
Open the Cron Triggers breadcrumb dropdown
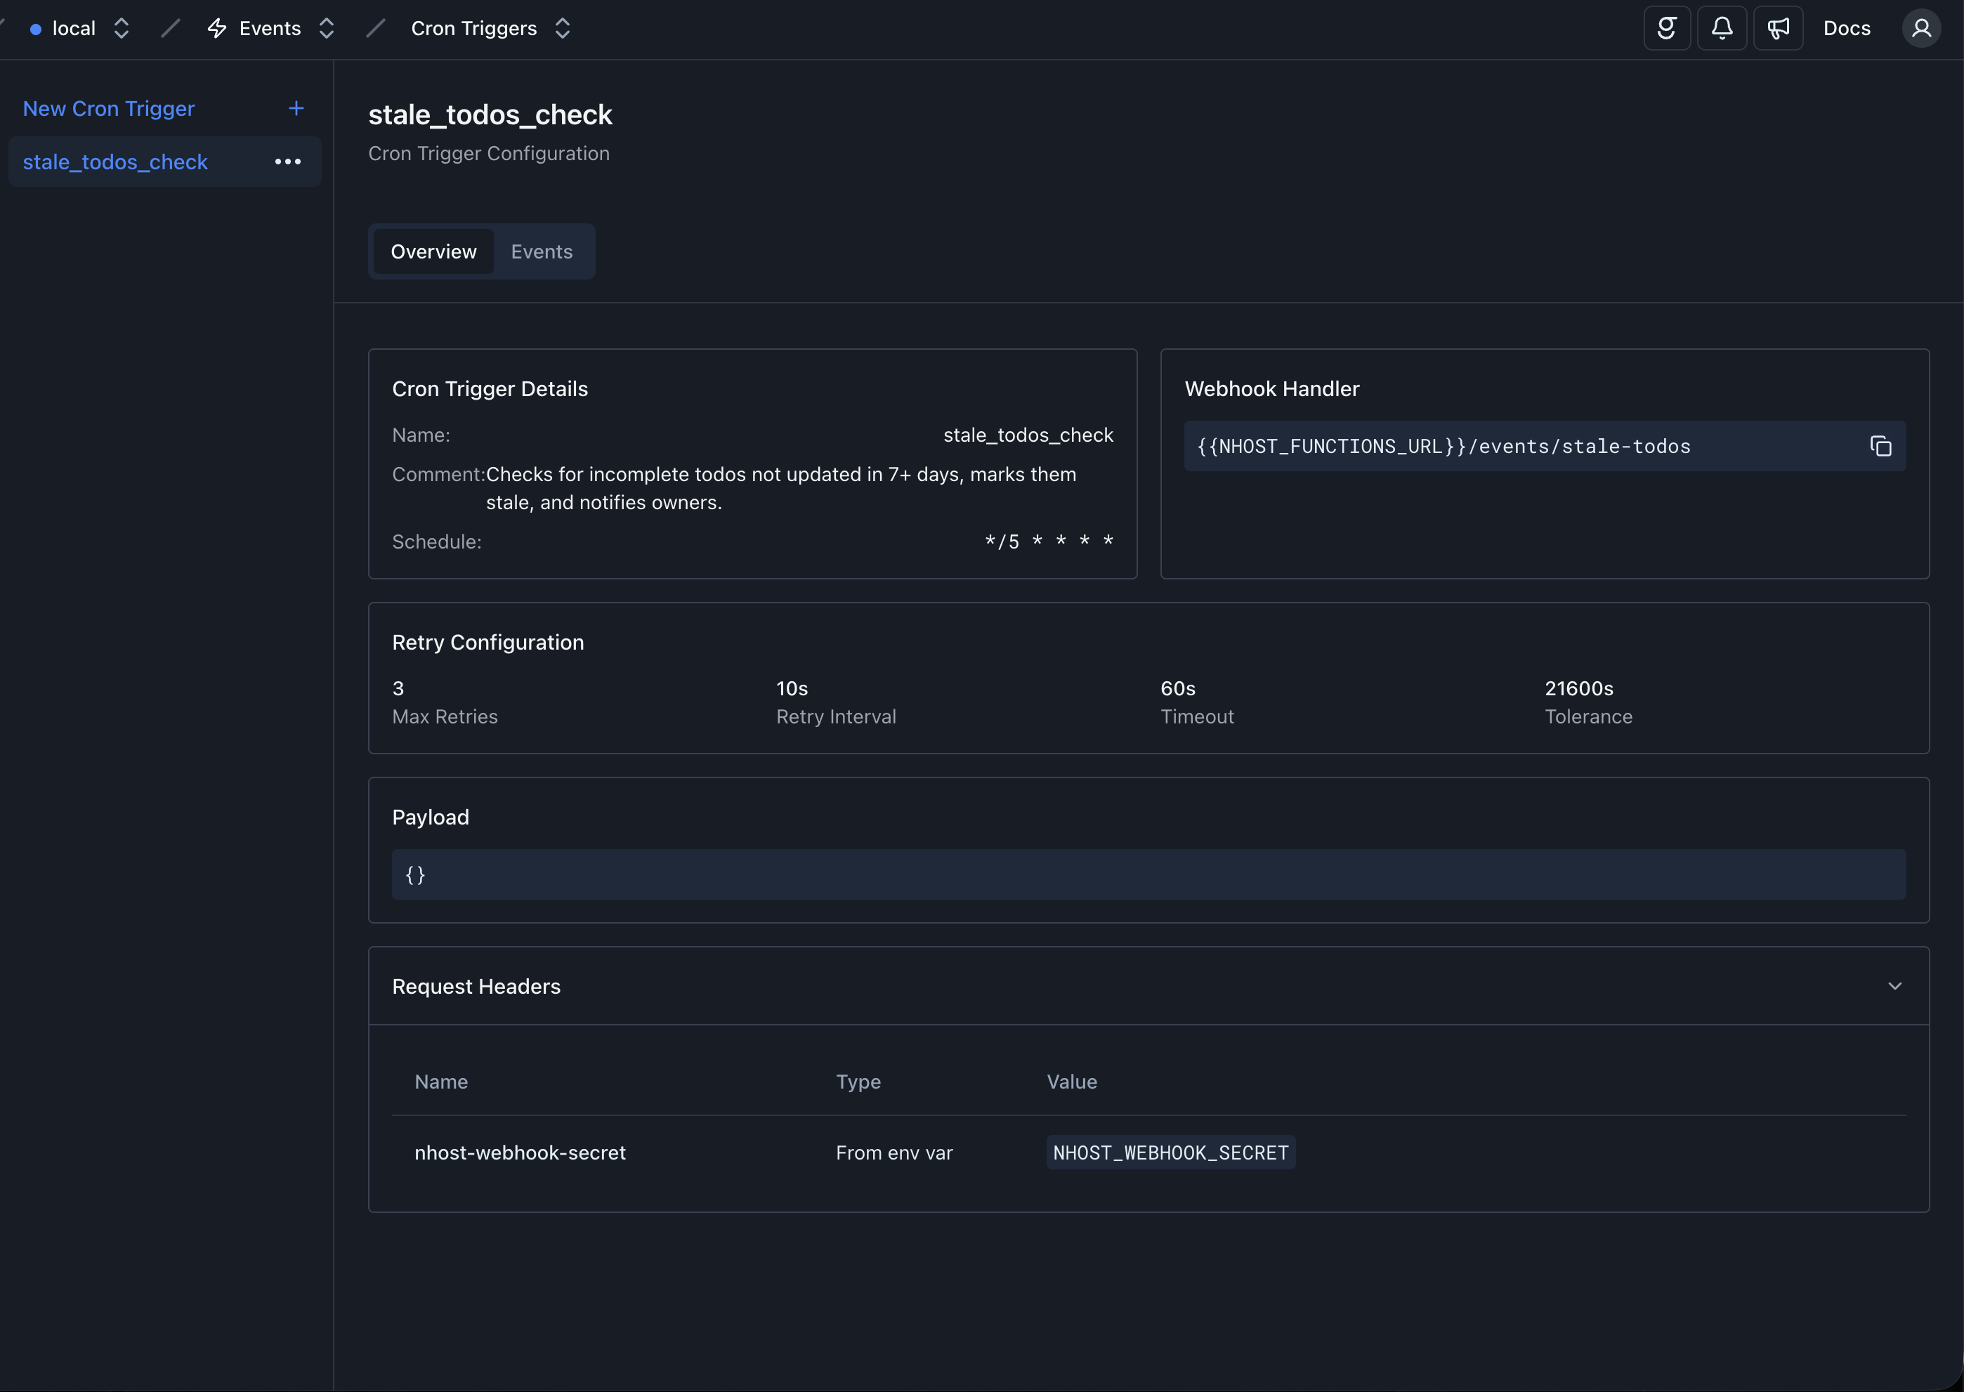[563, 27]
